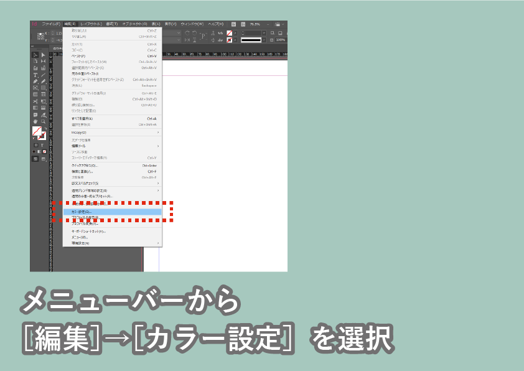Image resolution: width=524 pixels, height=371 pixels.
Task: Click the Apply None swatch button
Action: click(x=44, y=152)
